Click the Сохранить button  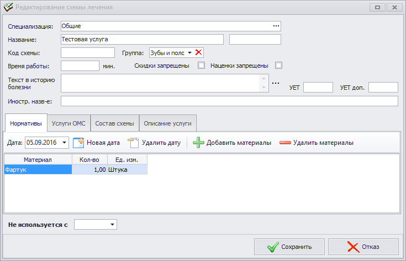289,247
